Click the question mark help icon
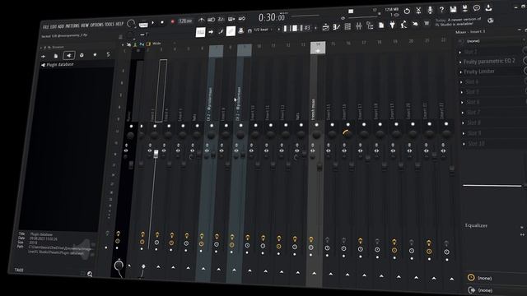527x296 pixels. tap(441, 10)
